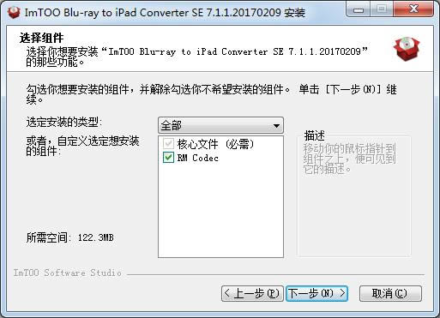This screenshot has width=440, height=318.
Task: Click the ImTOO installer icon in title bar
Action: click(14, 12)
